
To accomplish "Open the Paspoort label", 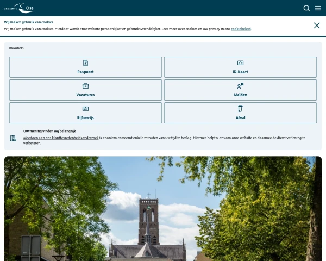I will tap(85, 72).
